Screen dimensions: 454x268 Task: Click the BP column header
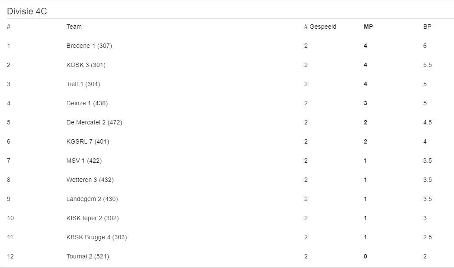[x=427, y=27]
